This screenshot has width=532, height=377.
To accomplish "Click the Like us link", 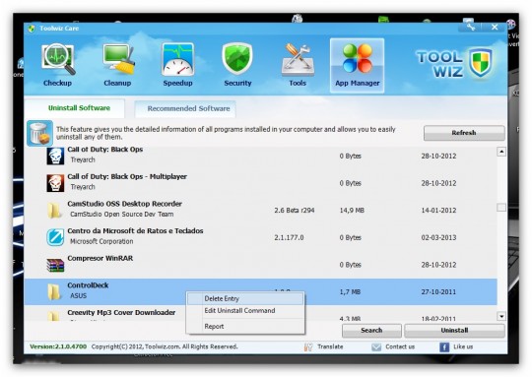I will pyautogui.click(x=463, y=346).
